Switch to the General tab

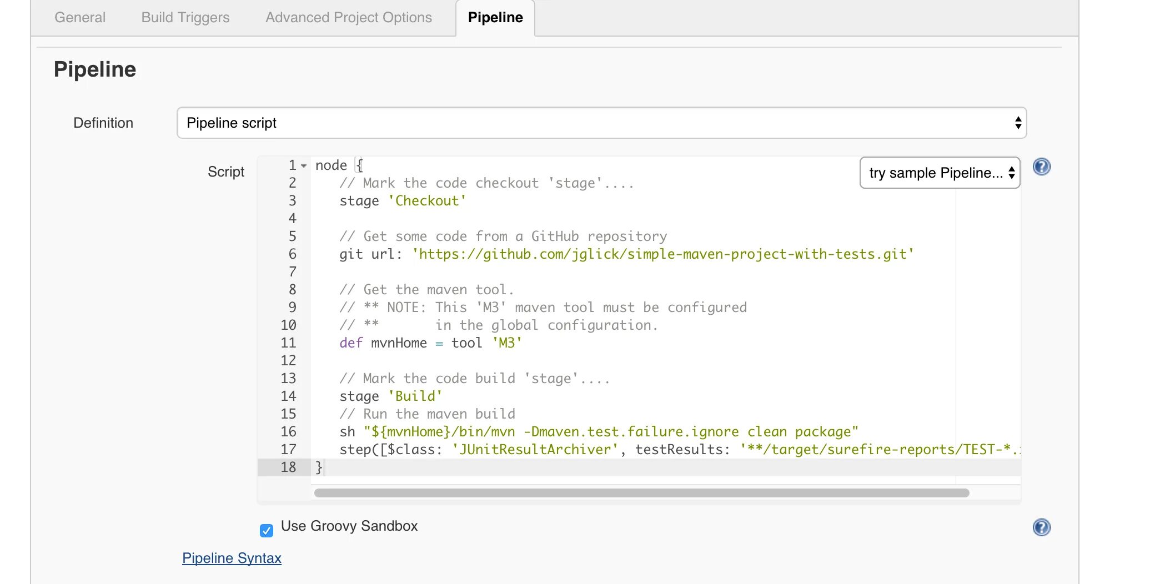(x=80, y=17)
